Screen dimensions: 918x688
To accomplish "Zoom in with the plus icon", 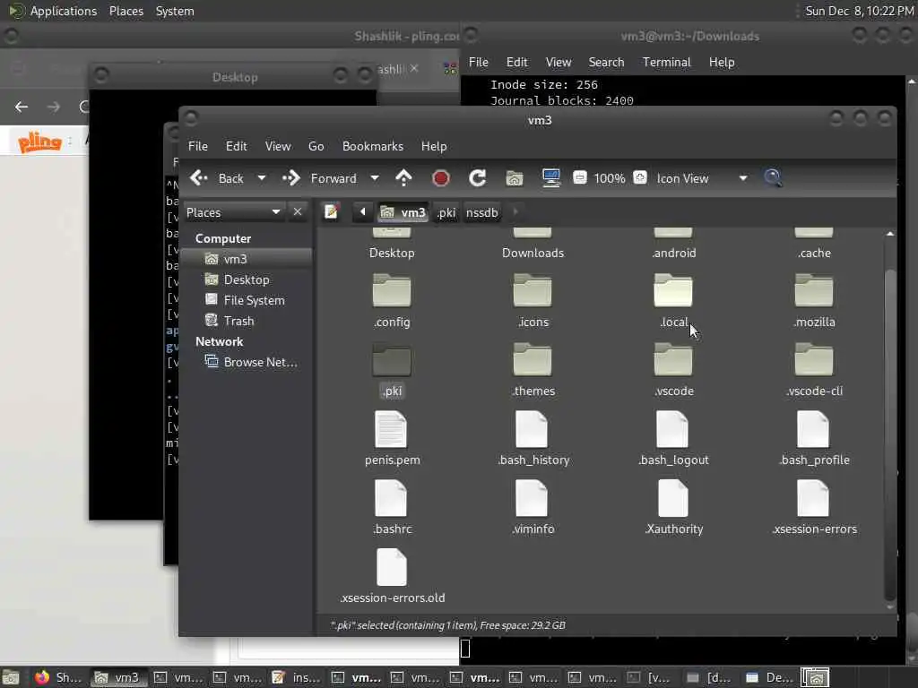I will [640, 177].
